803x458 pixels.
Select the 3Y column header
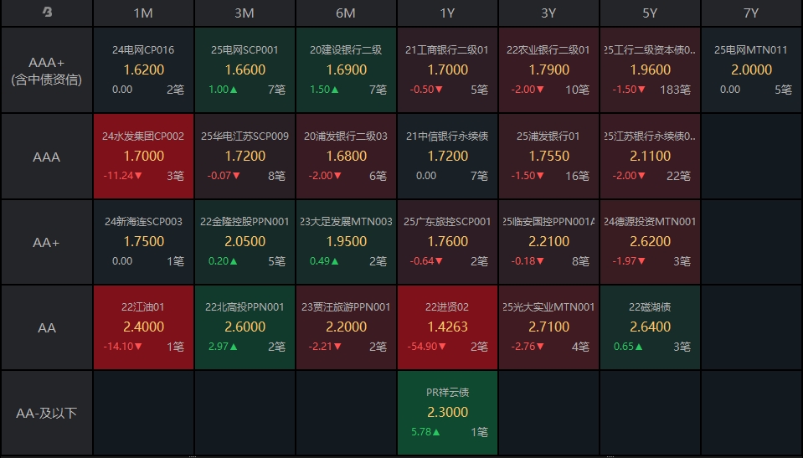coord(548,13)
